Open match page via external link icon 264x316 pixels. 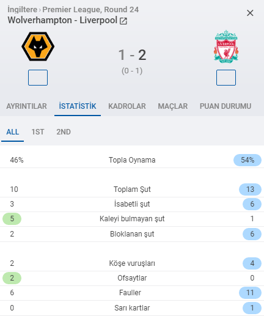[123, 21]
